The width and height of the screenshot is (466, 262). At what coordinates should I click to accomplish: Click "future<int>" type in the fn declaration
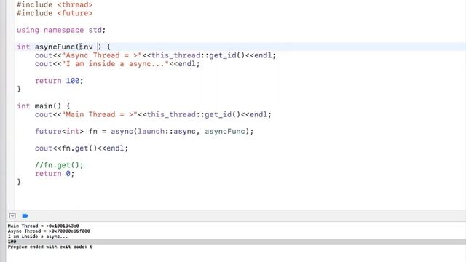click(60, 132)
